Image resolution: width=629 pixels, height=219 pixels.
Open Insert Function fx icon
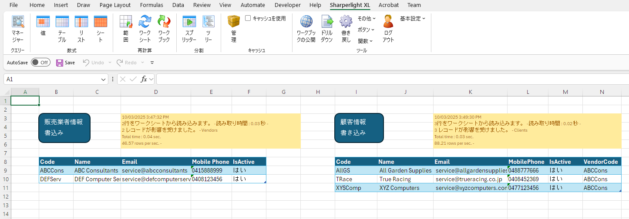144,80
